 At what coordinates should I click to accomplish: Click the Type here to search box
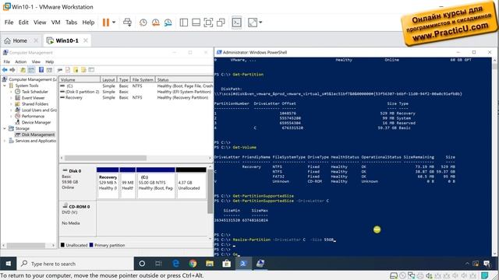point(76,264)
